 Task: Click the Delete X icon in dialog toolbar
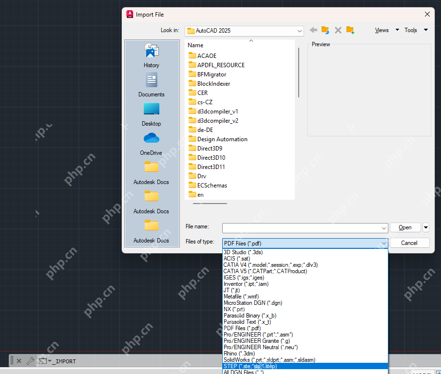click(338, 30)
